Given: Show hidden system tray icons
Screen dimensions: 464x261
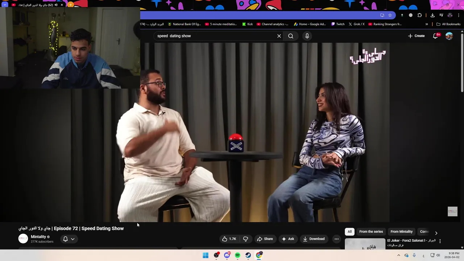Looking at the screenshot, I should [398, 255].
